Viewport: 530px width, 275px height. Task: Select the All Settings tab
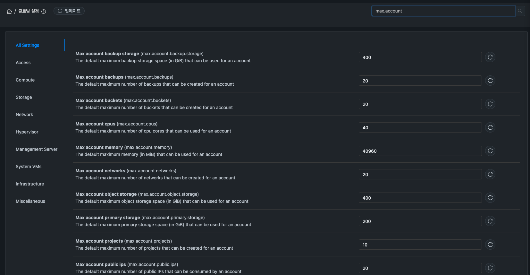(28, 45)
